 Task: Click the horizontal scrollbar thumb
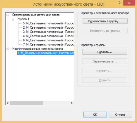27,103
